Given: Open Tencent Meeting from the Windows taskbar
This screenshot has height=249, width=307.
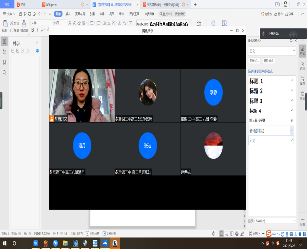Looking at the screenshot, I should (x=105, y=243).
